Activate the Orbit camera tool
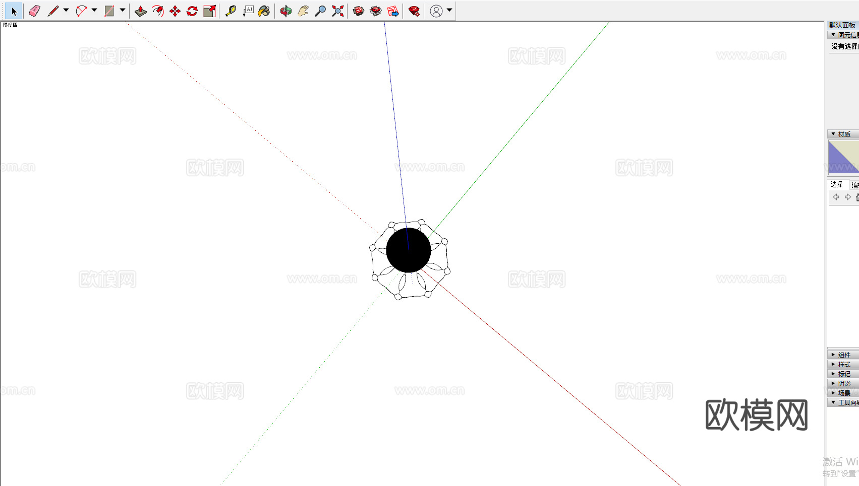The image size is (859, 486). point(286,11)
